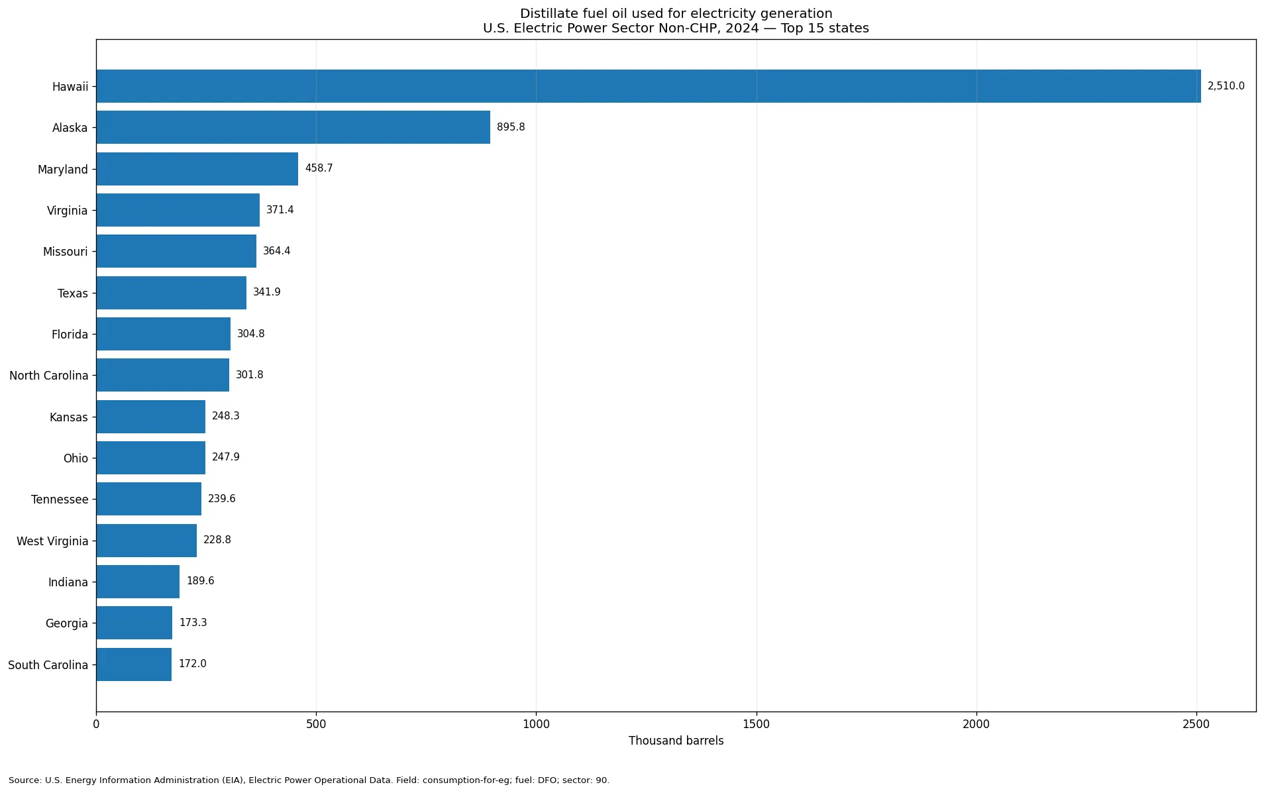This screenshot has width=1264, height=793.
Task: Click the Virginia axis label
Action: click(68, 211)
